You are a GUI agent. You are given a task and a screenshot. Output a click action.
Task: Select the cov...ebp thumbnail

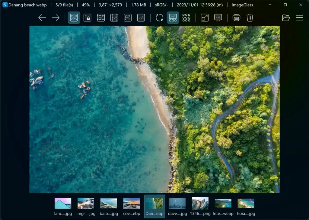132,207
